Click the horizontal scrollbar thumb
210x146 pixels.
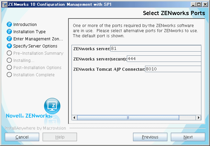[128, 118]
